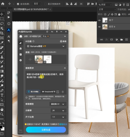The height and width of the screenshot is (137, 130).
Task: Refresh the StartAI plugin panel
Action: (x=47, y=32)
